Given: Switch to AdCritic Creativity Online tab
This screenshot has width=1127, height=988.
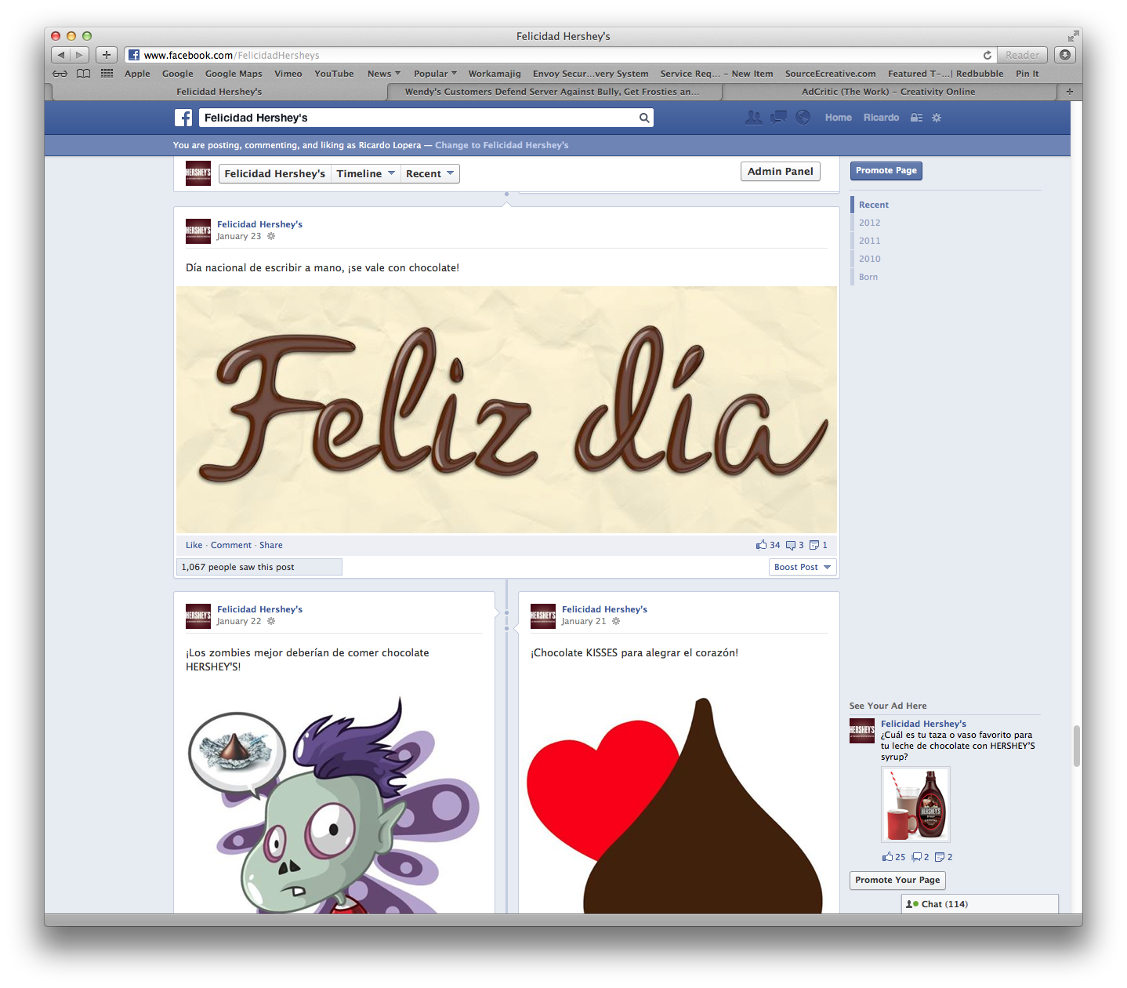Looking at the screenshot, I should pyautogui.click(x=889, y=92).
